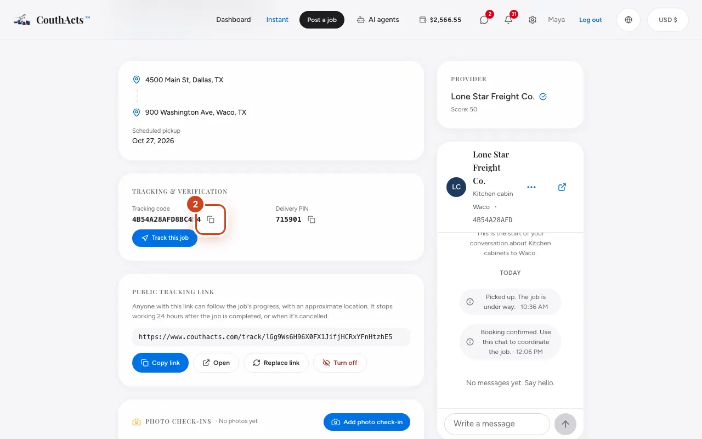Click the Oct 27, 2026 pickup date
This screenshot has height=439, width=702.
tap(153, 141)
